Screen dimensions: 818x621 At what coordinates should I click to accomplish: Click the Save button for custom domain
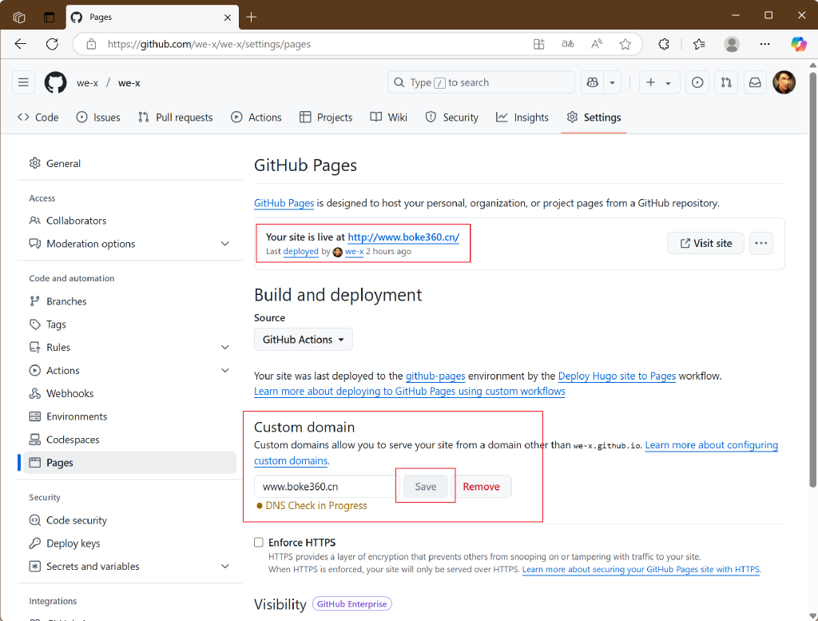pos(425,486)
